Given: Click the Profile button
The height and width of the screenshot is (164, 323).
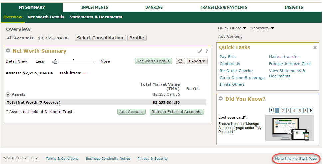Looking at the screenshot, I should point(137,38).
